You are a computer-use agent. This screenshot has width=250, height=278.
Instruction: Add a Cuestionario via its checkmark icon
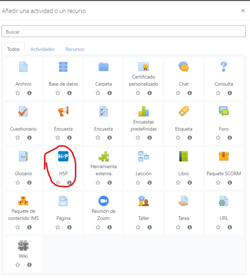pos(23,111)
